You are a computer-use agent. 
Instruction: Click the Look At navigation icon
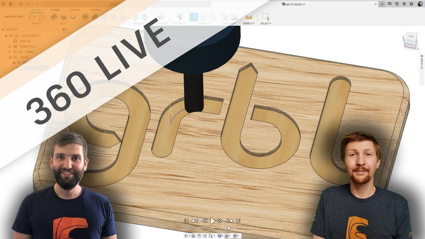click(x=193, y=236)
